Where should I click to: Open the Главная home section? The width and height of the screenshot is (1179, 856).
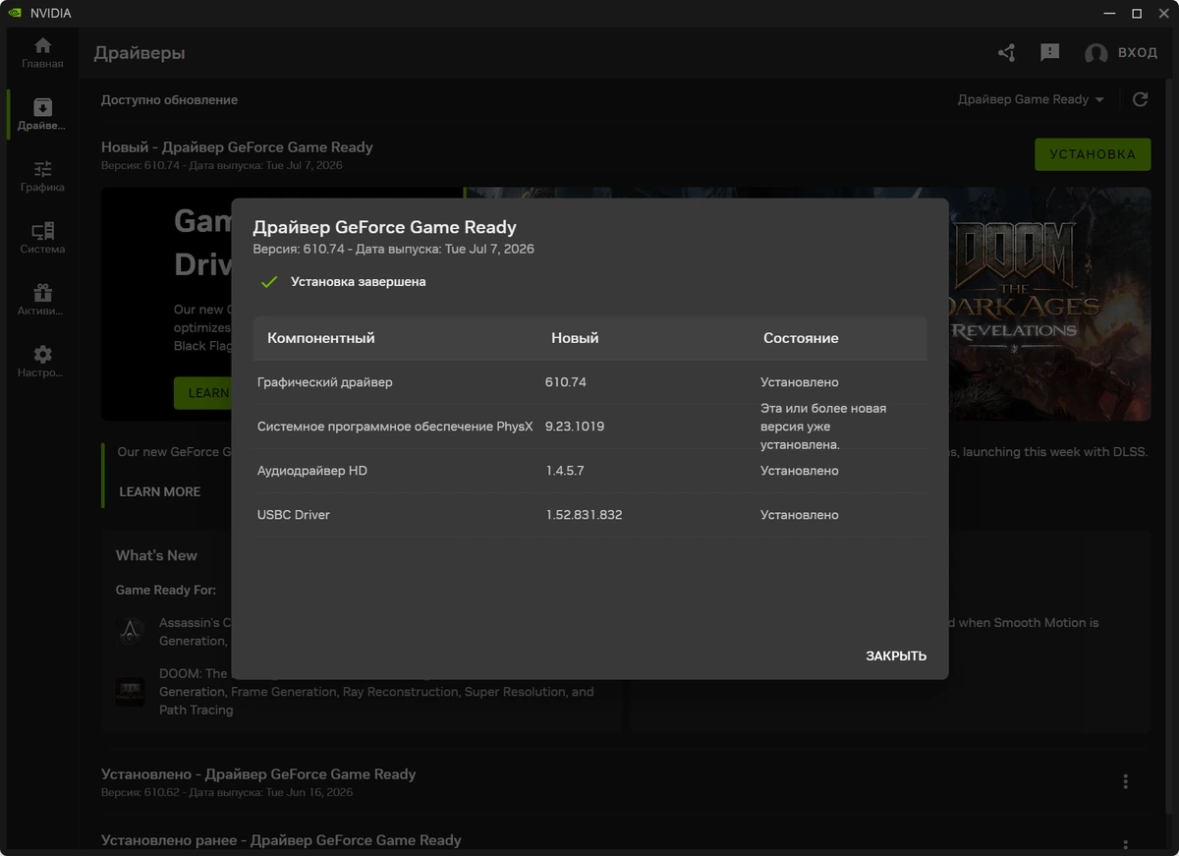(42, 53)
